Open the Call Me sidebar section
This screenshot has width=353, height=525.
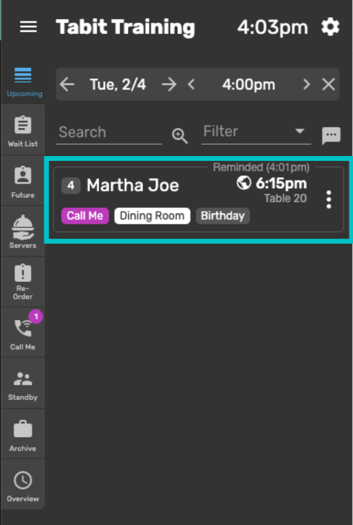23,333
